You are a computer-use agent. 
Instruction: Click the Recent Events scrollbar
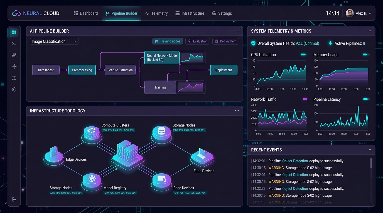point(371,163)
